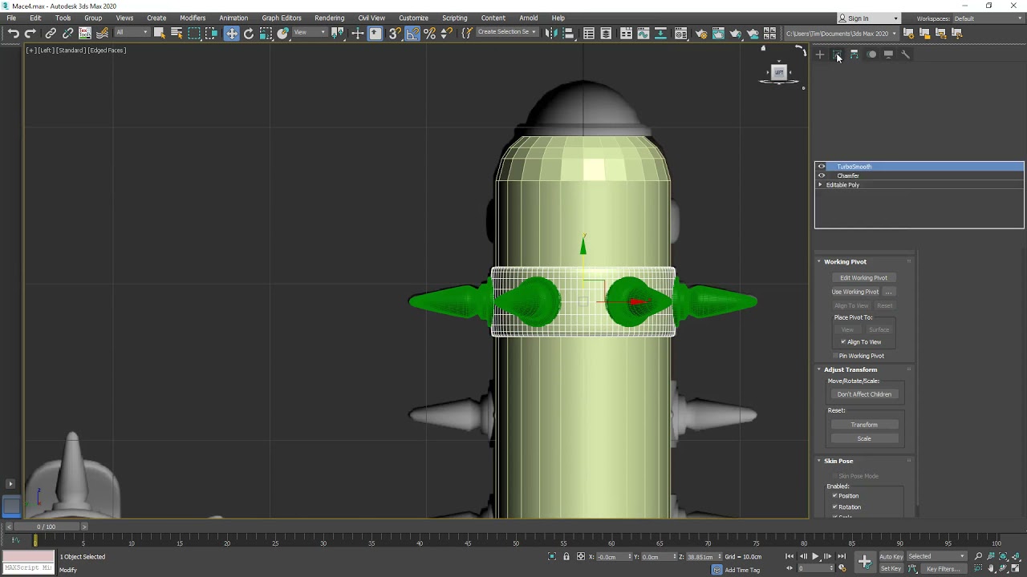Click the Undo arrow icon

13,33
